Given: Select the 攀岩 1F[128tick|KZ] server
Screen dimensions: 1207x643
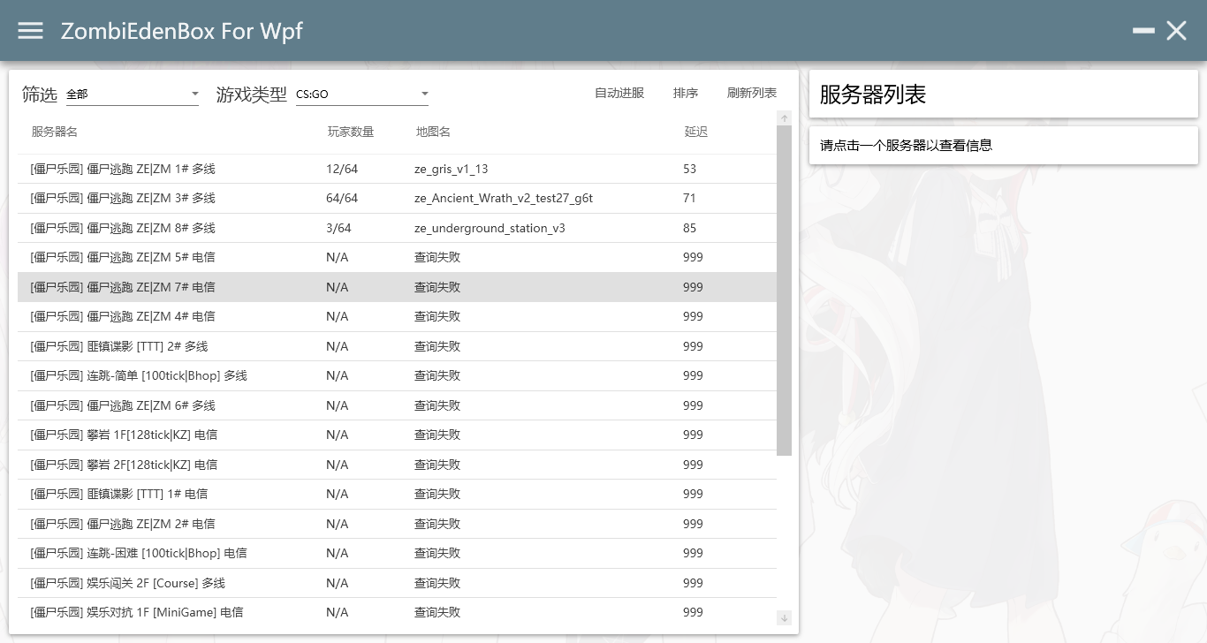Looking at the screenshot, I should [x=353, y=435].
